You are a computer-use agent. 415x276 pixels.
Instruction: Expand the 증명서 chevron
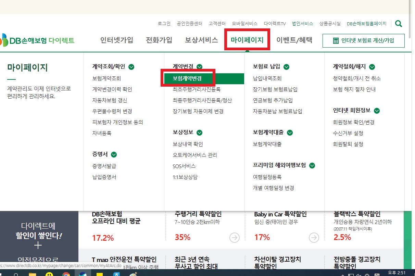tap(114, 154)
